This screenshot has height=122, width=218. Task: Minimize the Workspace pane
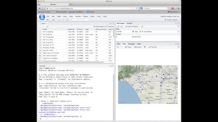(x=176, y=24)
